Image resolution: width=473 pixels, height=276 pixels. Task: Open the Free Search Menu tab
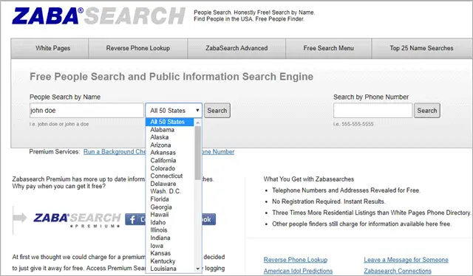coord(328,48)
